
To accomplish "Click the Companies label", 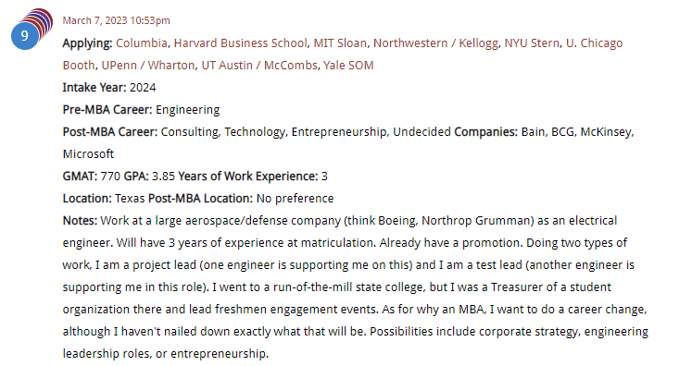I will tap(486, 132).
